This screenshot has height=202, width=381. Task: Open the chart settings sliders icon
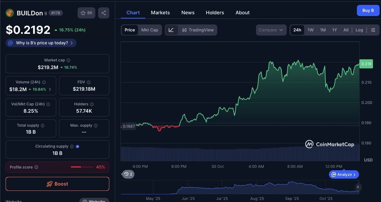(x=373, y=30)
